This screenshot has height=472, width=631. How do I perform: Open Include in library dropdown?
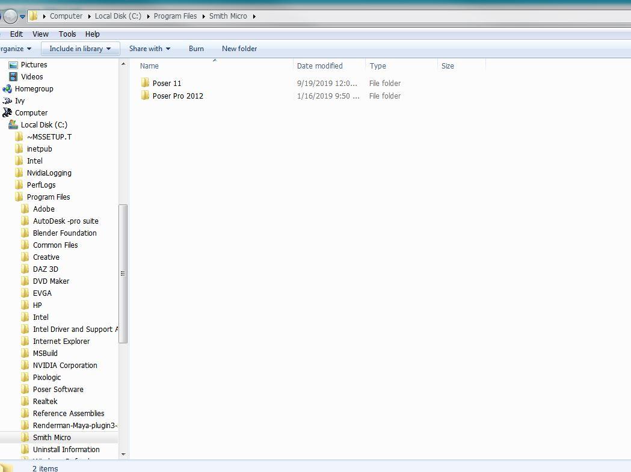80,49
